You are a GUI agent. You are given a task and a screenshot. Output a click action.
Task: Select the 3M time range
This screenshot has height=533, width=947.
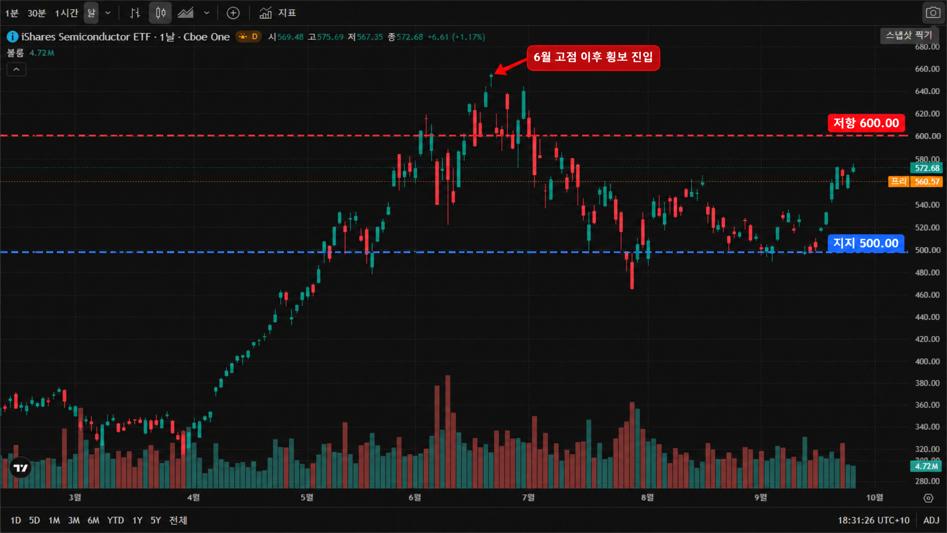(x=74, y=520)
